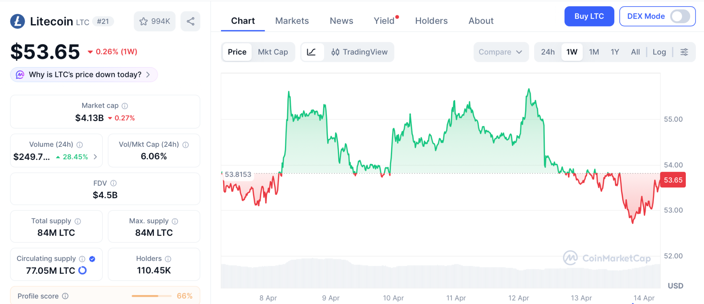This screenshot has width=704, height=304.
Task: Click the Market cap info icon
Action: [125, 106]
